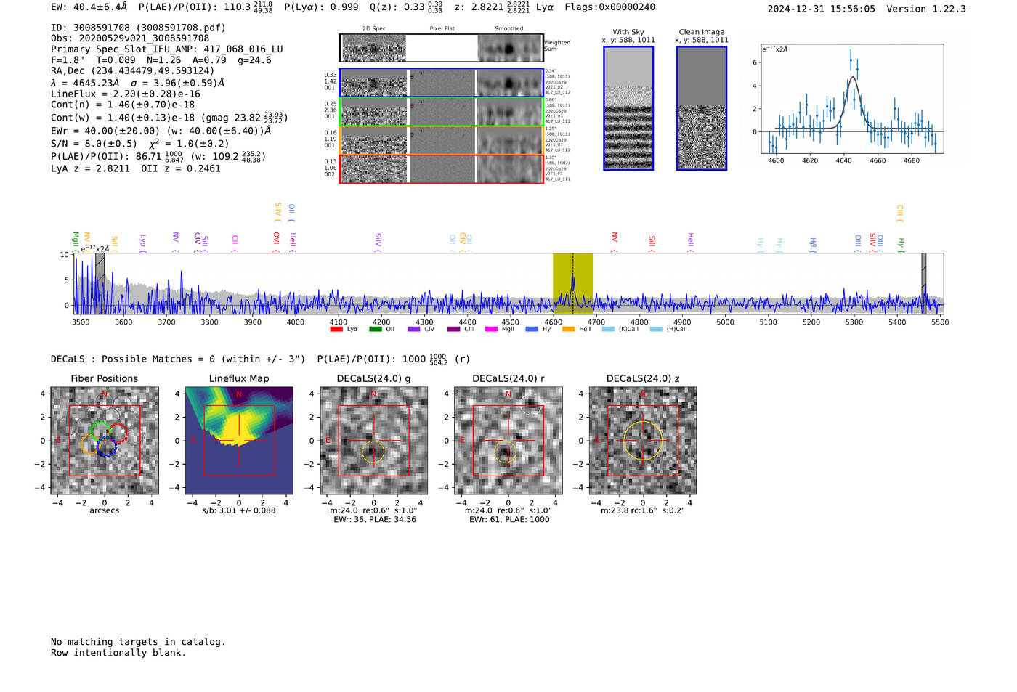Open the DECaLS(24.0) r cutout
Screen dimensions: 1017x692
tap(508, 441)
